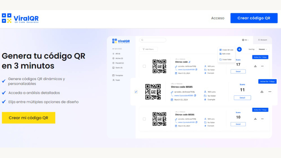The width and height of the screenshot is (281, 158).
Task: Click the dashboard search field
Action: coord(153,40)
